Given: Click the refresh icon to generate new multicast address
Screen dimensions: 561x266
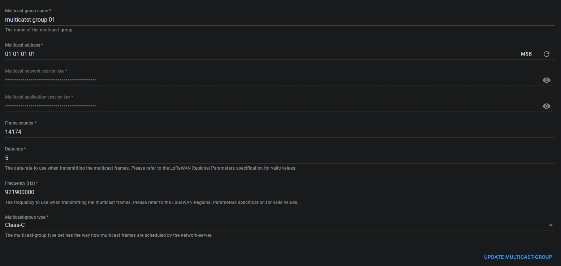Looking at the screenshot, I should pos(546,54).
